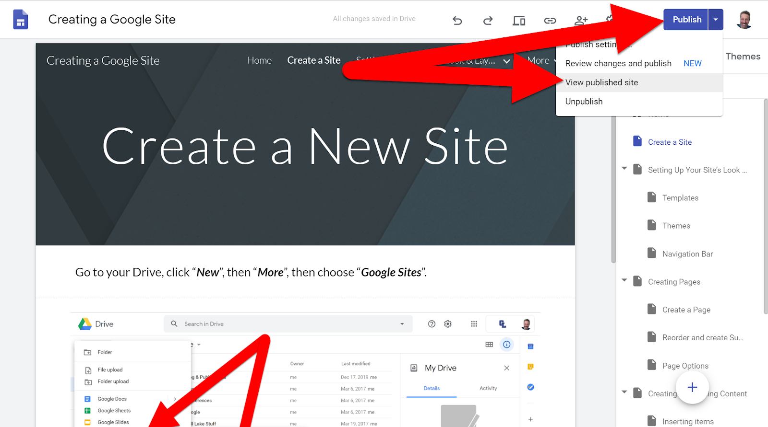The height and width of the screenshot is (427, 768).
Task: Click All changes saved in Drive status
Action: [374, 19]
